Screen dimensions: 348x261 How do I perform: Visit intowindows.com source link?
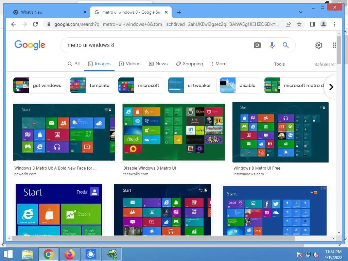pyautogui.click(x=248, y=174)
